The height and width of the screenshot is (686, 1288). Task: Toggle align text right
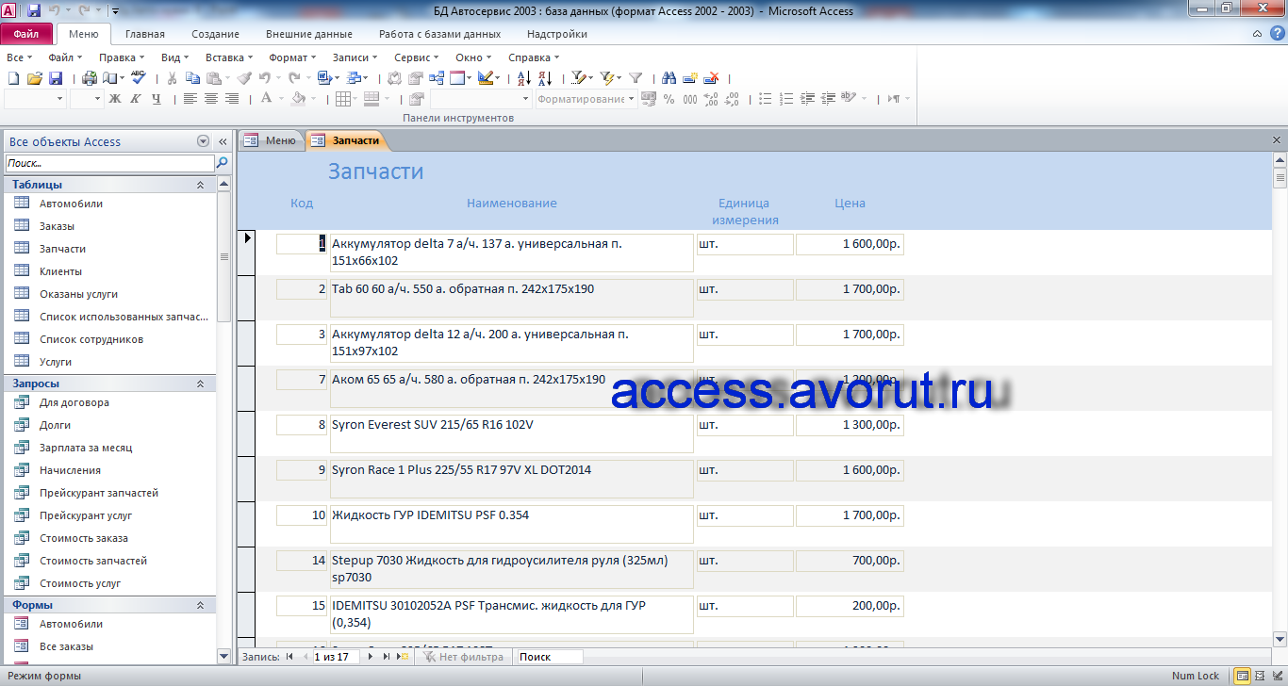click(x=232, y=98)
